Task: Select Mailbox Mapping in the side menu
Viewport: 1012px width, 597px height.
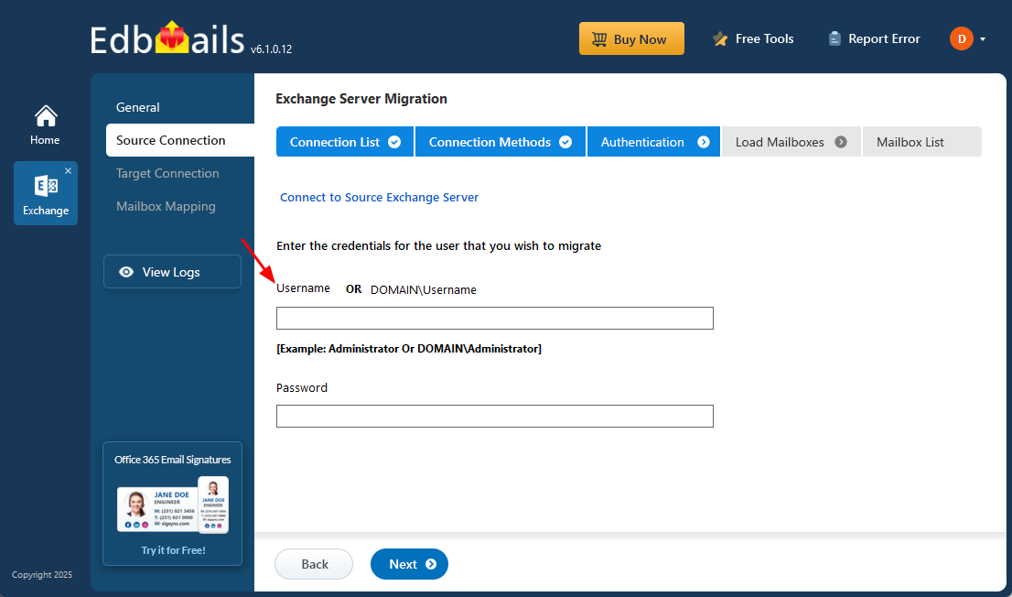Action: (x=166, y=206)
